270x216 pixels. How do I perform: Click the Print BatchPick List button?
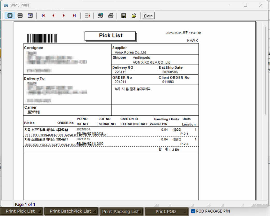point(71,211)
